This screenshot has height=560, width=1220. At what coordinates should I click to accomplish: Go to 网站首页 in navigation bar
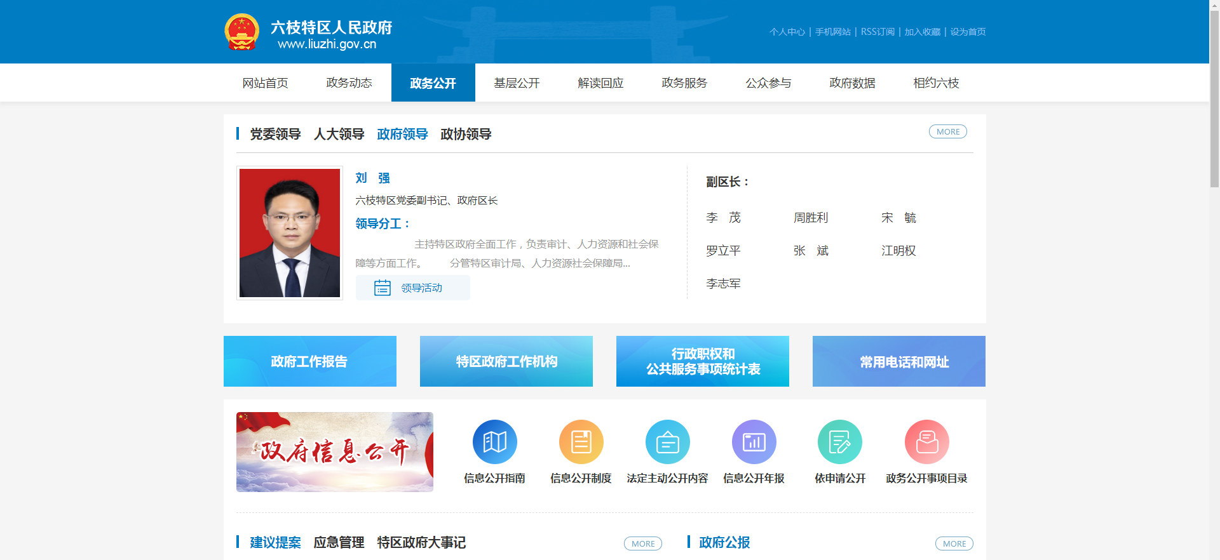[265, 83]
